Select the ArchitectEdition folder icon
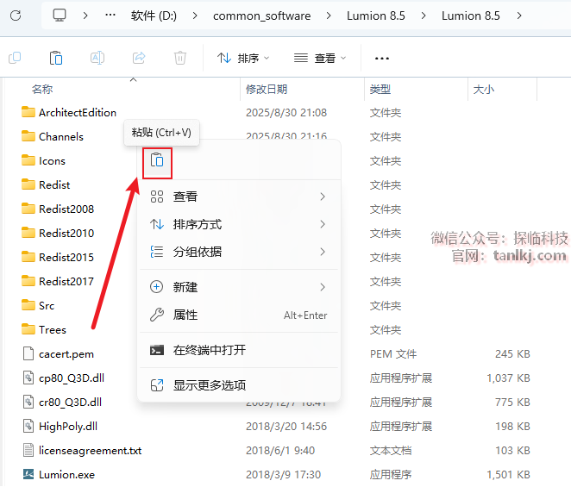Screen dimensions: 571x487 click(28, 112)
